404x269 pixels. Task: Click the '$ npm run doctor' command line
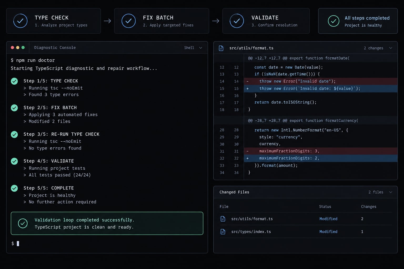click(x=33, y=60)
